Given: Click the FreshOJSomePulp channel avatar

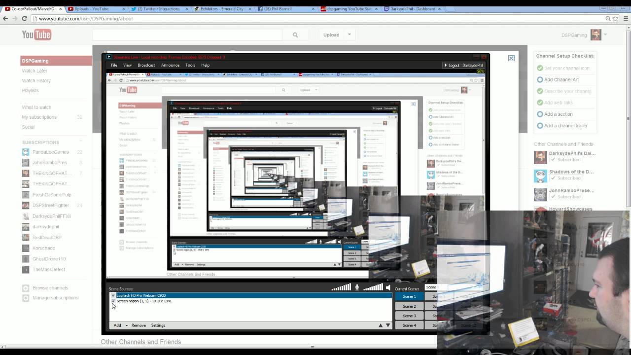Looking at the screenshot, I should pyautogui.click(x=26, y=195).
